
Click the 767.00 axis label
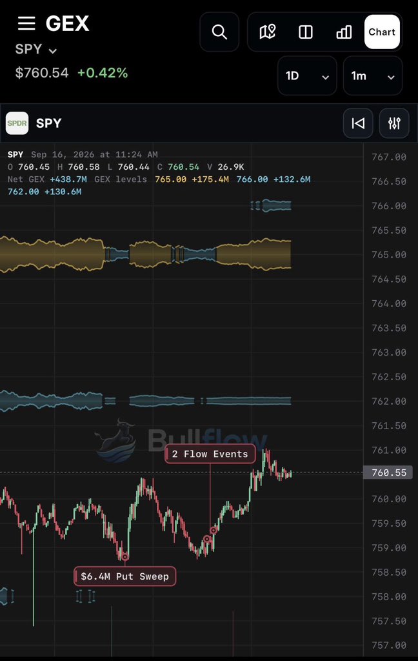pyautogui.click(x=388, y=157)
